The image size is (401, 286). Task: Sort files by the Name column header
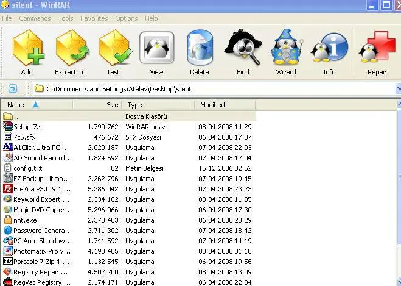[37, 105]
